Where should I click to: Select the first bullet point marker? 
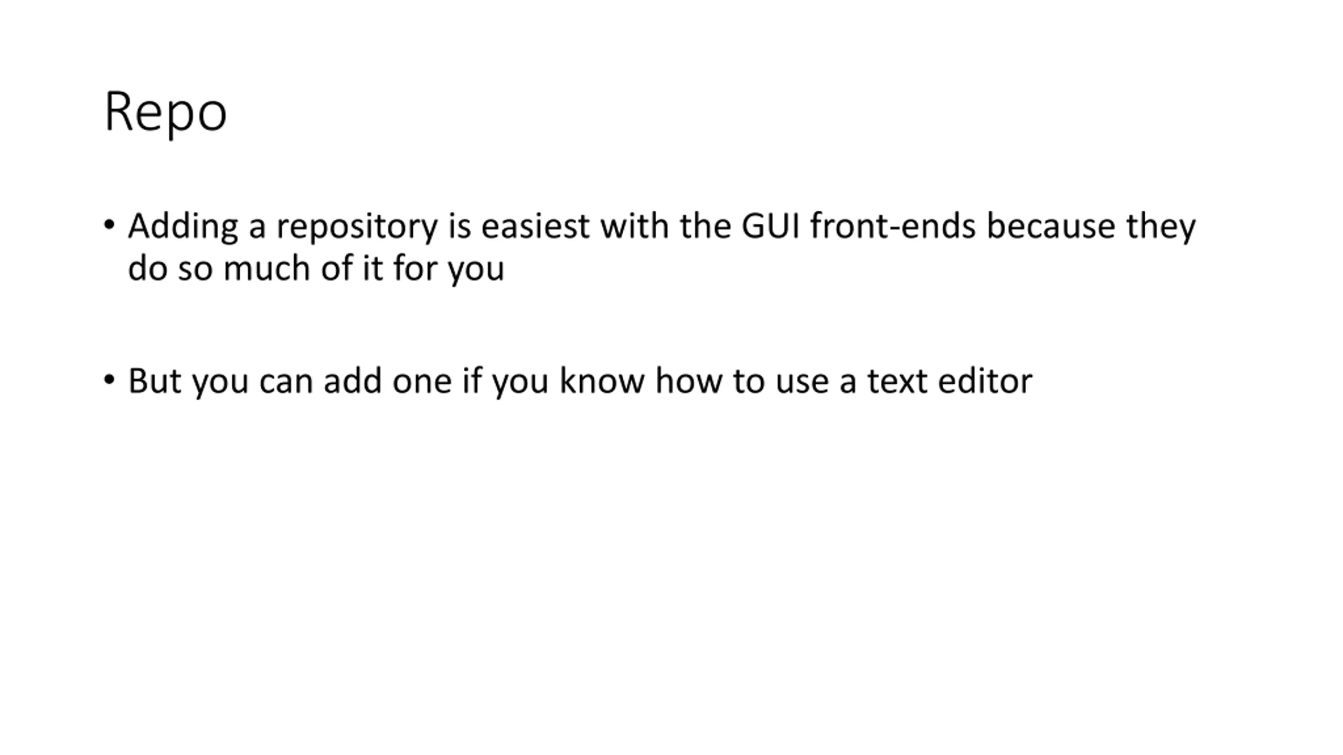point(109,225)
